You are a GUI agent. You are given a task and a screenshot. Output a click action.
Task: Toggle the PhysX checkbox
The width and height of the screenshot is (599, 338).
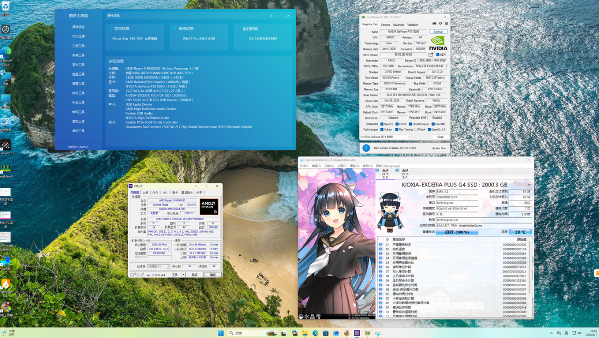[416, 129]
